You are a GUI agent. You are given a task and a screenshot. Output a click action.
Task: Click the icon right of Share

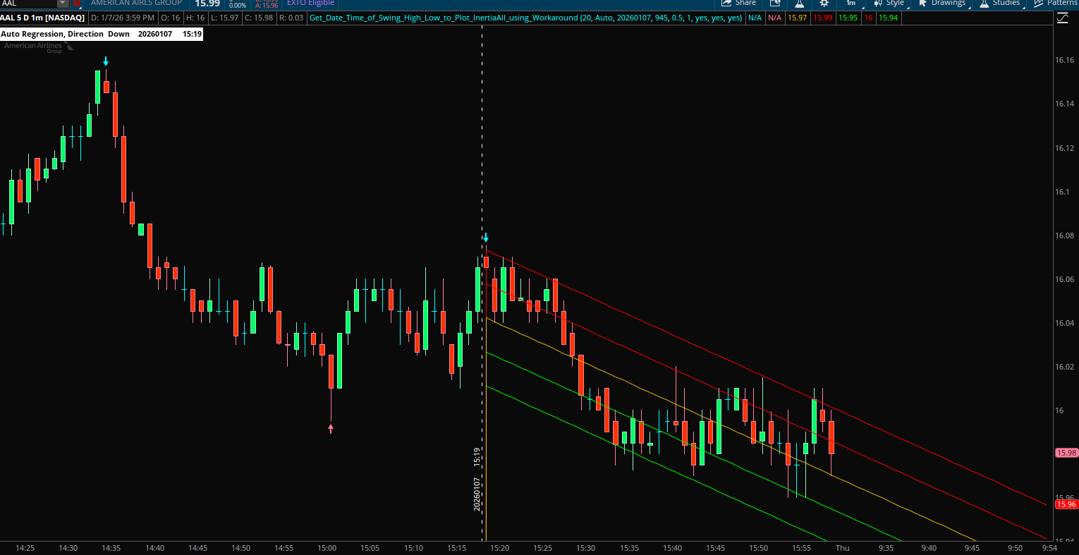tap(774, 4)
